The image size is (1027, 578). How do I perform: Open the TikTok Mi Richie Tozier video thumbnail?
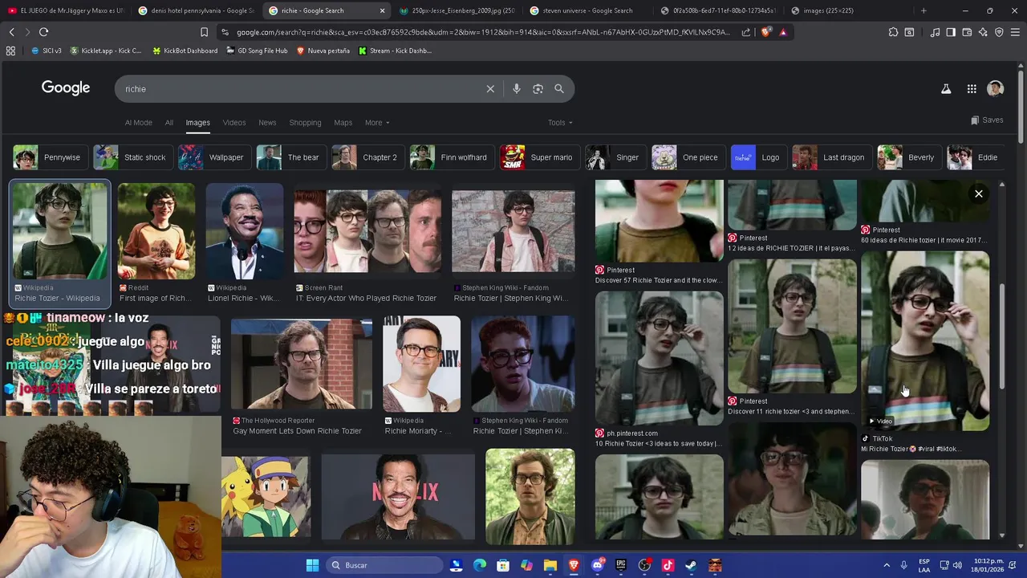[x=925, y=341]
